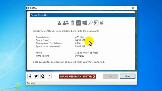
Task: Click the Close button
Action: coord(128,76)
